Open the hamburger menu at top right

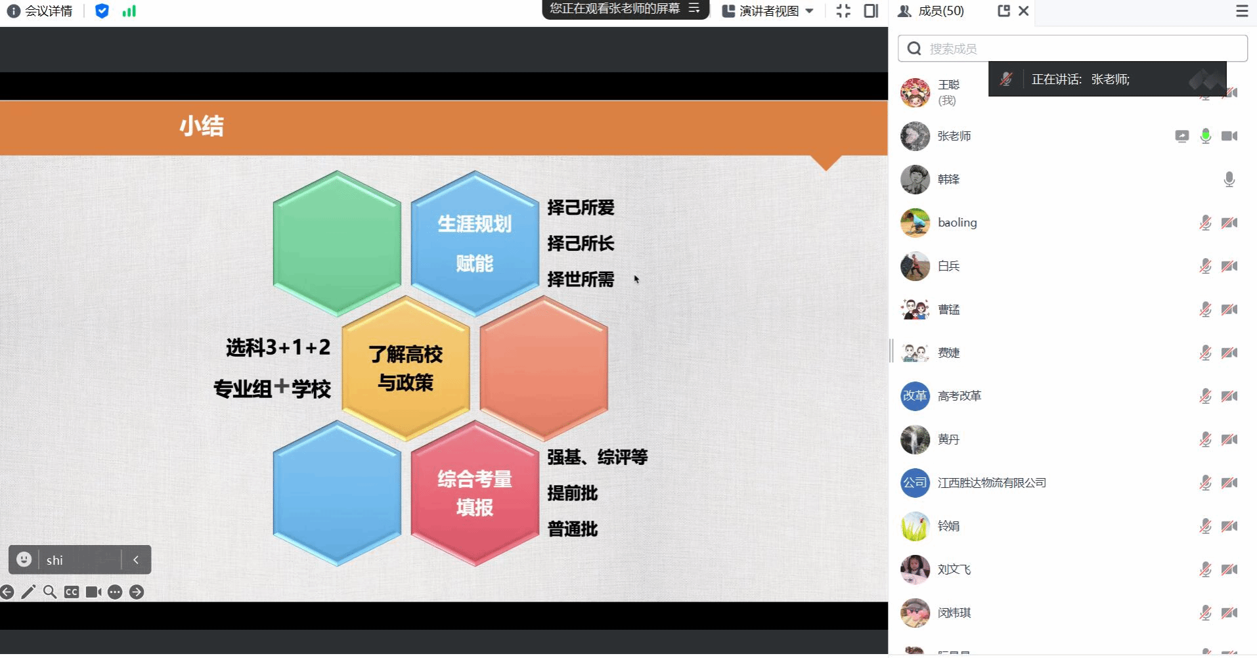[x=1241, y=11]
